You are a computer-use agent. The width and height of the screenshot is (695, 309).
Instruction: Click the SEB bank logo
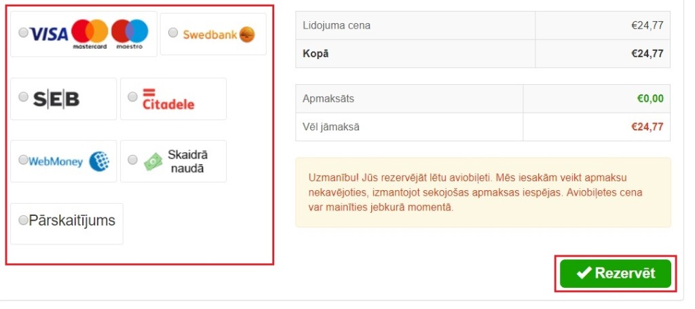point(56,99)
